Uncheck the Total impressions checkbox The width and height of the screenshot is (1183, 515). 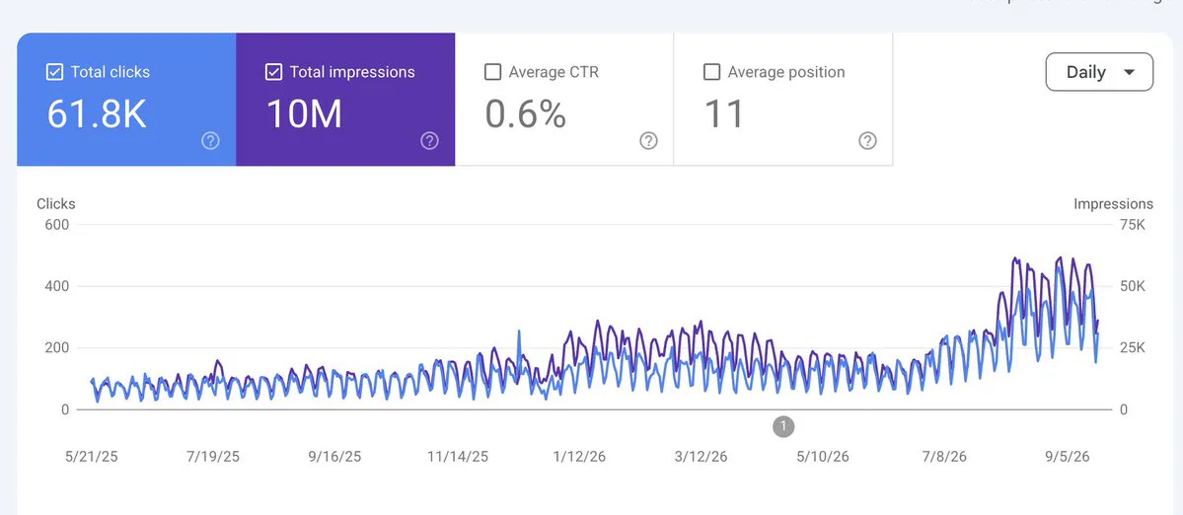(x=274, y=72)
